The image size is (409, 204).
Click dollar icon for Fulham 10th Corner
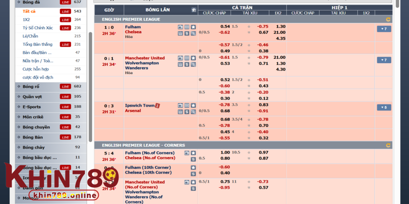click(x=193, y=174)
